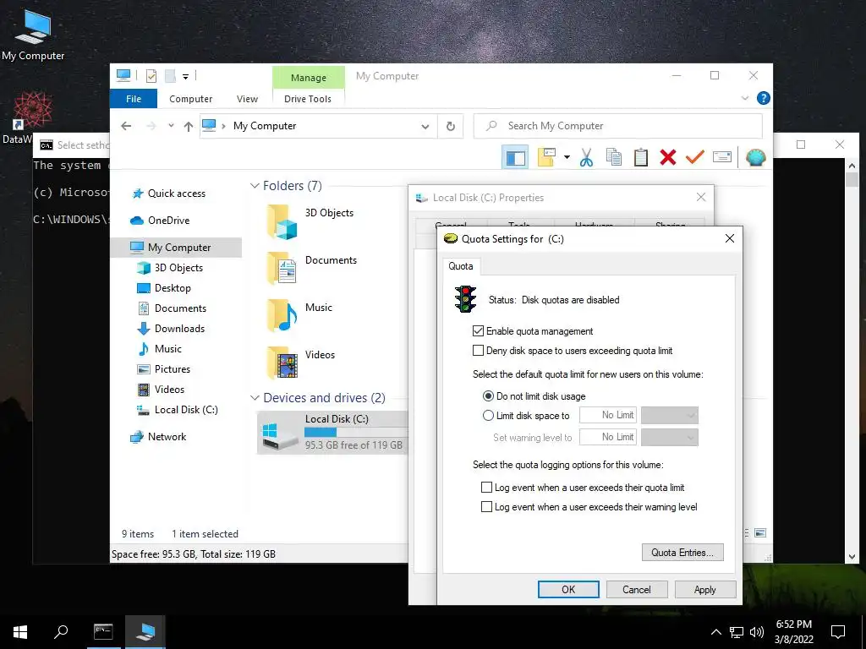The height and width of the screenshot is (649, 866).
Task: Click the red X Delete icon
Action: pos(668,157)
